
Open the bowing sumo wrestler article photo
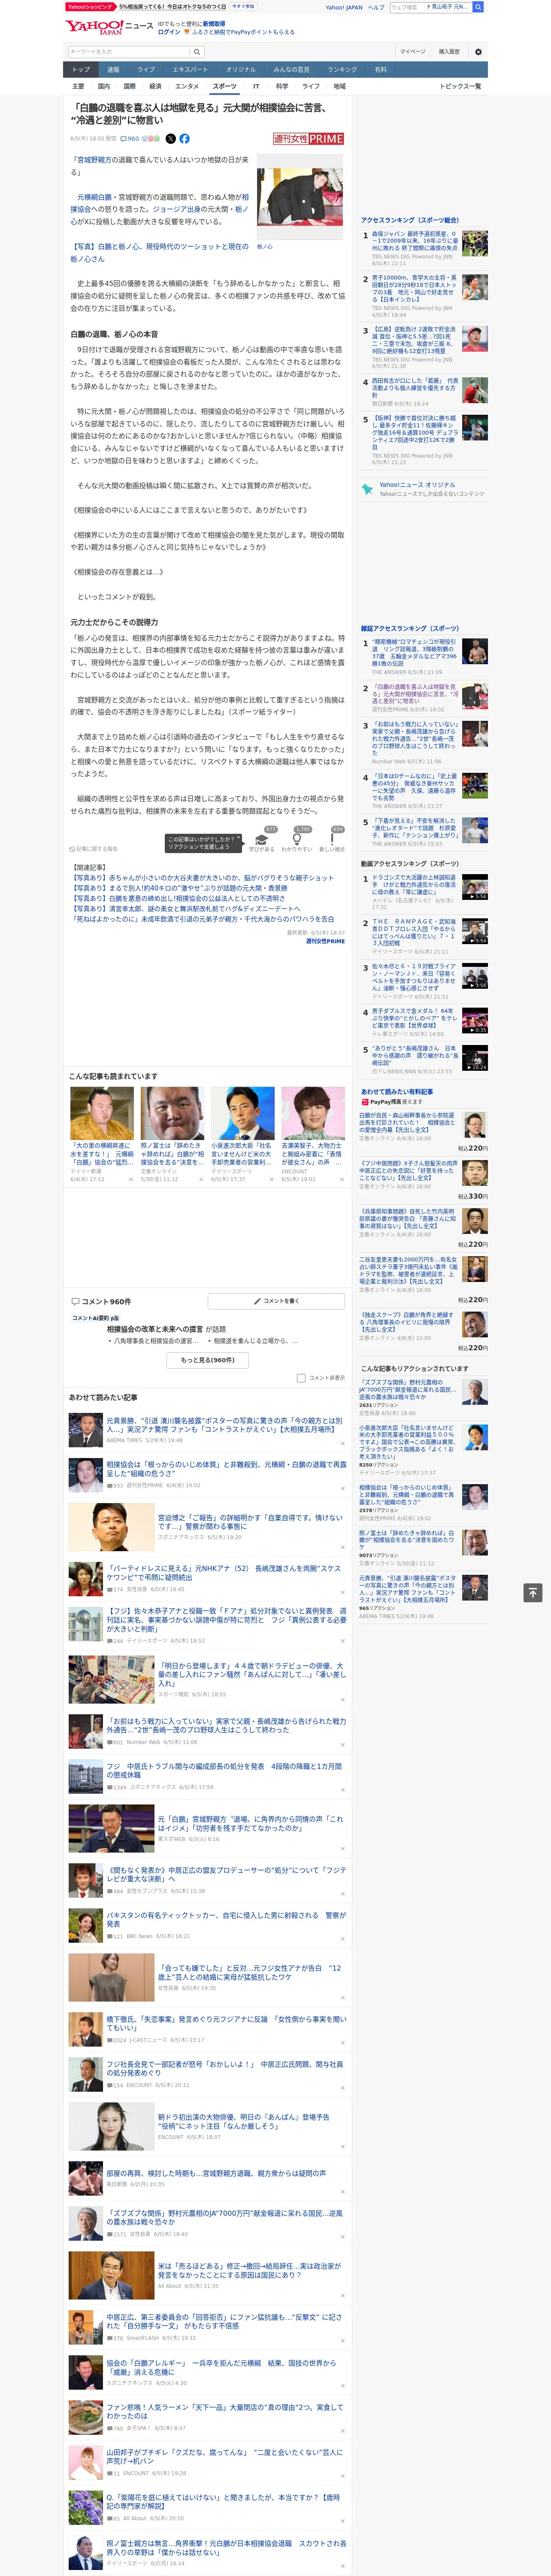coord(300,196)
